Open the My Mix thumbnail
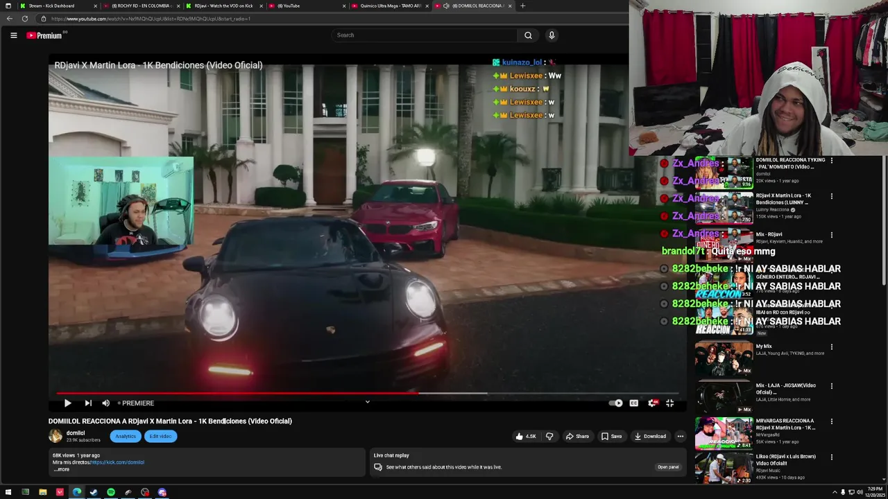888x499 pixels. pyautogui.click(x=724, y=358)
